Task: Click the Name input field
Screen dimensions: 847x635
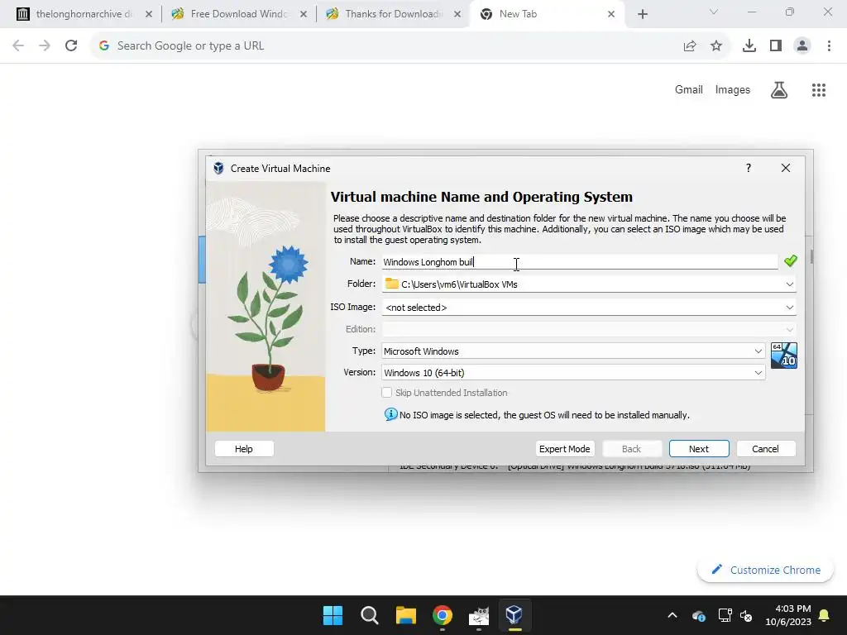Action: (x=579, y=262)
